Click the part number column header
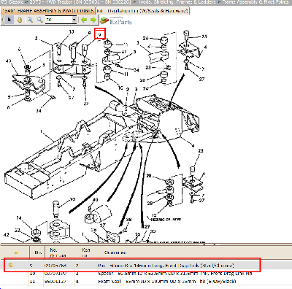Viewport: 292px width, 289px height. click(x=58, y=253)
